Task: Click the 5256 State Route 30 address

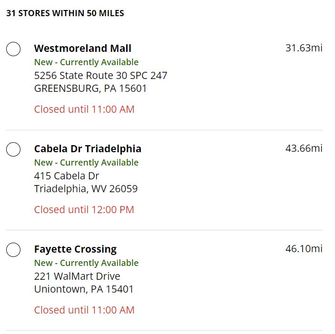Action: coord(100,75)
